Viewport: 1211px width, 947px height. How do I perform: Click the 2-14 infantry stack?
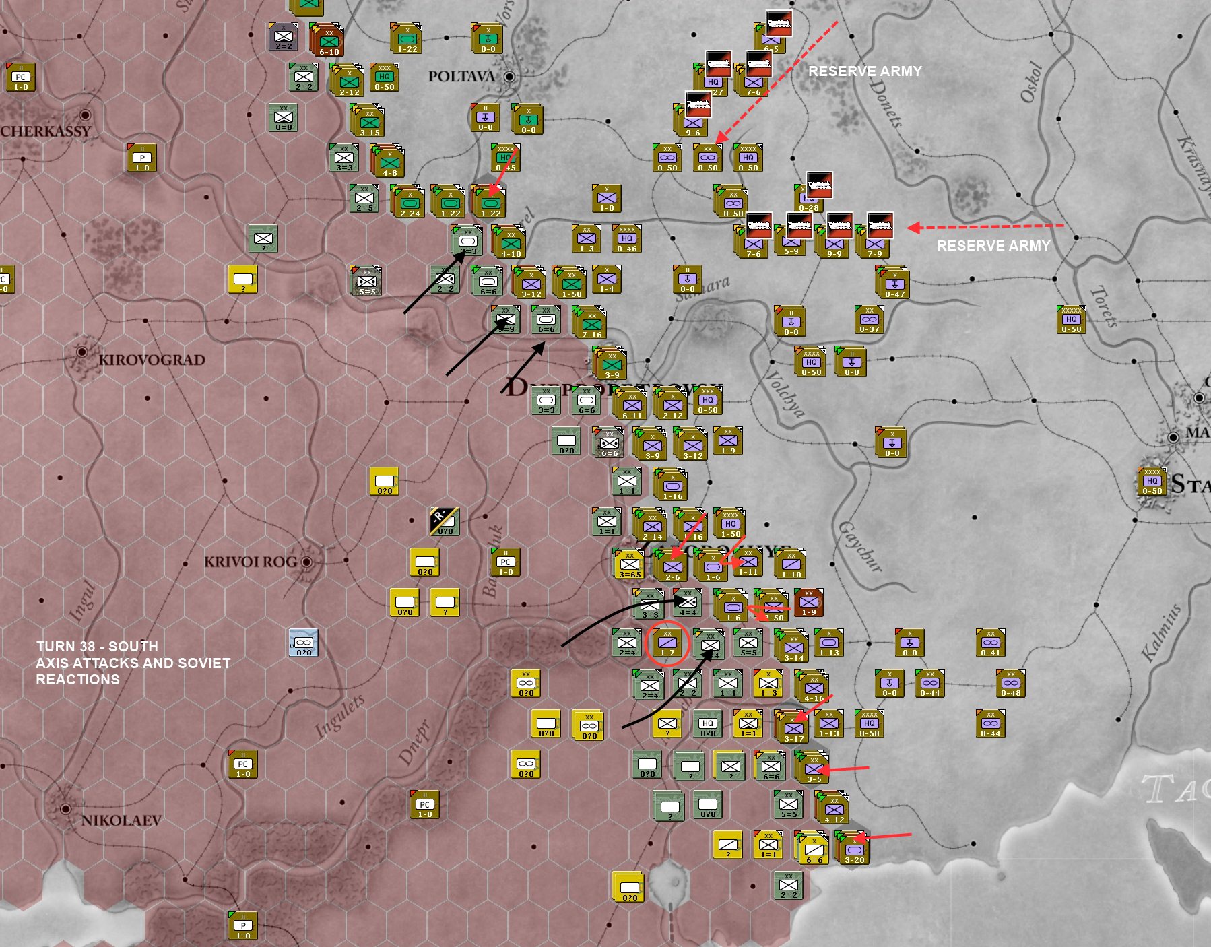click(651, 525)
